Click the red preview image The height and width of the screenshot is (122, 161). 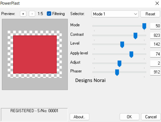tap(35, 55)
